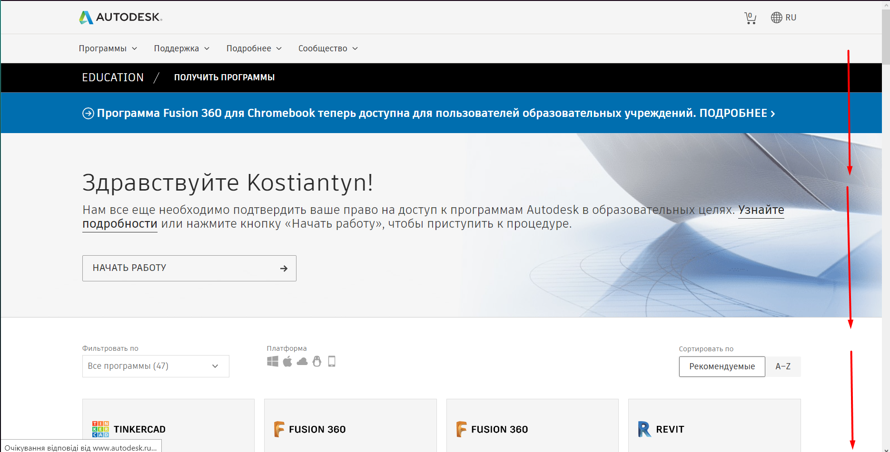Filter by Windows platform icon

point(273,362)
